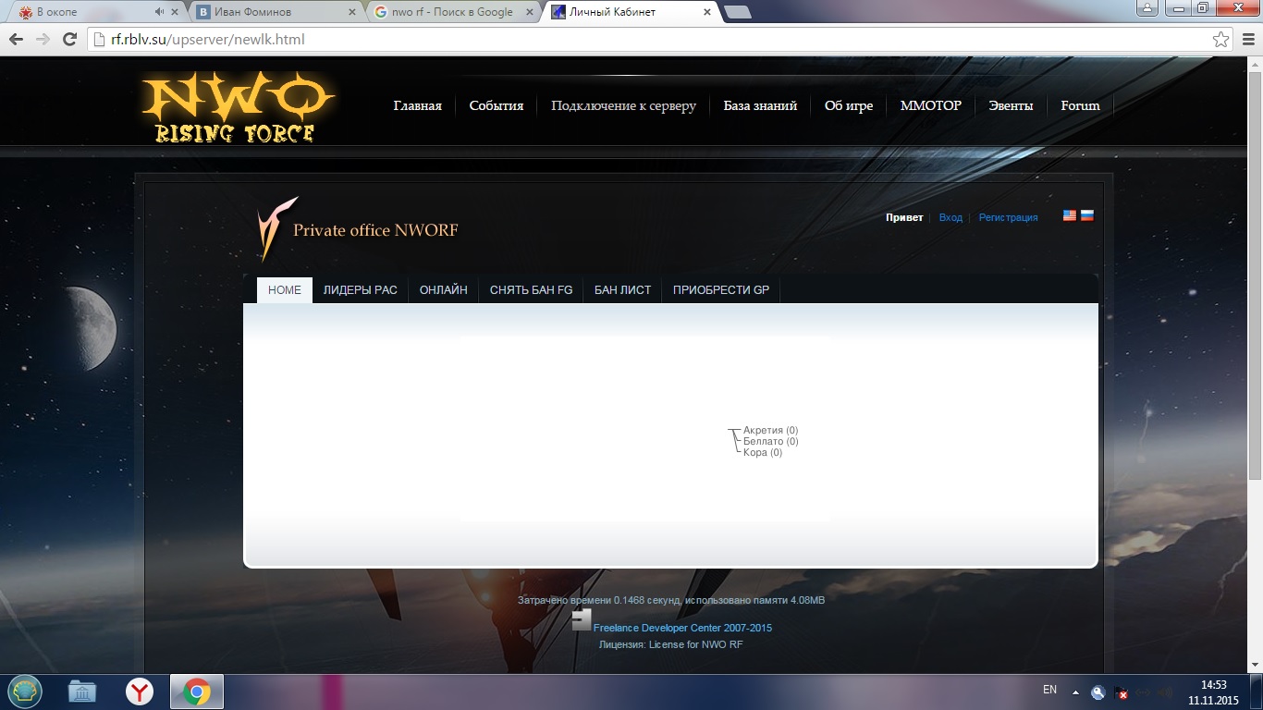Go back with the browser back arrow

click(17, 40)
